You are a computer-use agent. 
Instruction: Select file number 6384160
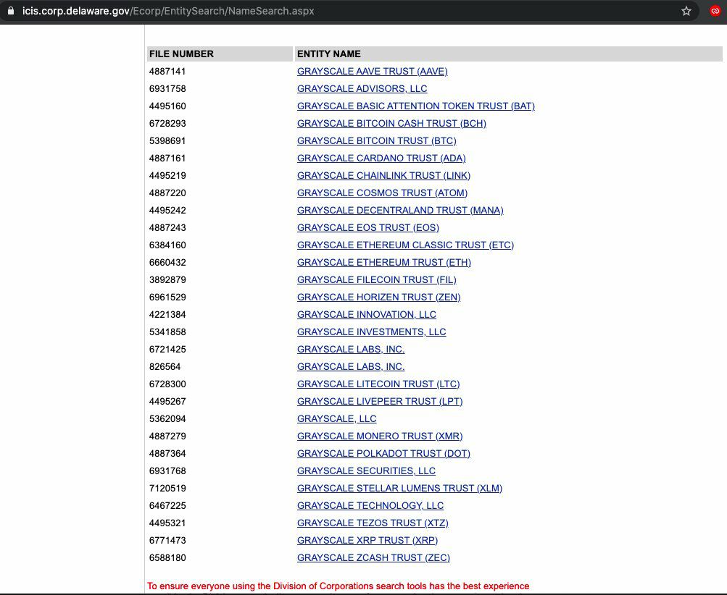(x=167, y=245)
